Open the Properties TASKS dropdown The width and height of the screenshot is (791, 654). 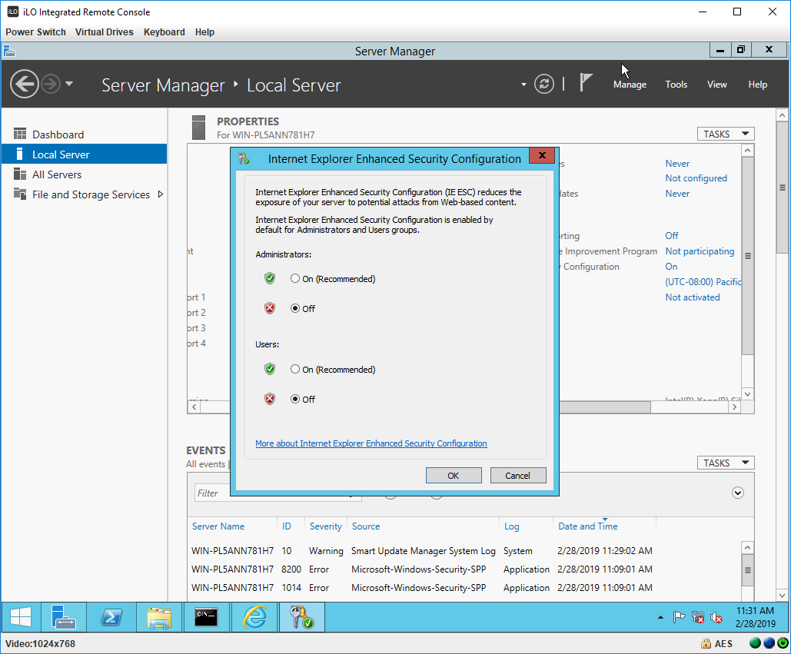(725, 134)
